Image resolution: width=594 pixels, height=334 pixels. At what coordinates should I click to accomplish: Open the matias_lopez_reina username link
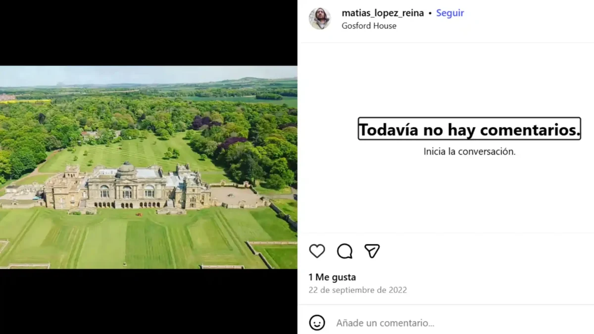(383, 13)
